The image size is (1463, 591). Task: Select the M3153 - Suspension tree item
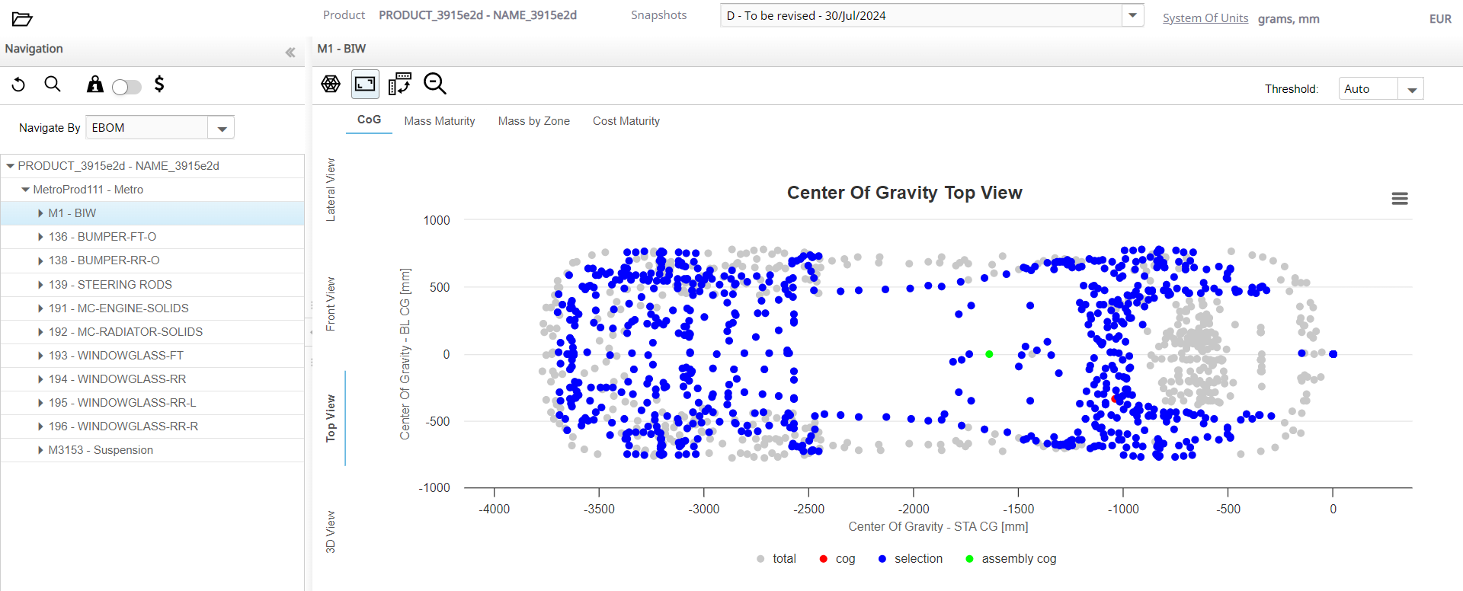[x=101, y=450]
